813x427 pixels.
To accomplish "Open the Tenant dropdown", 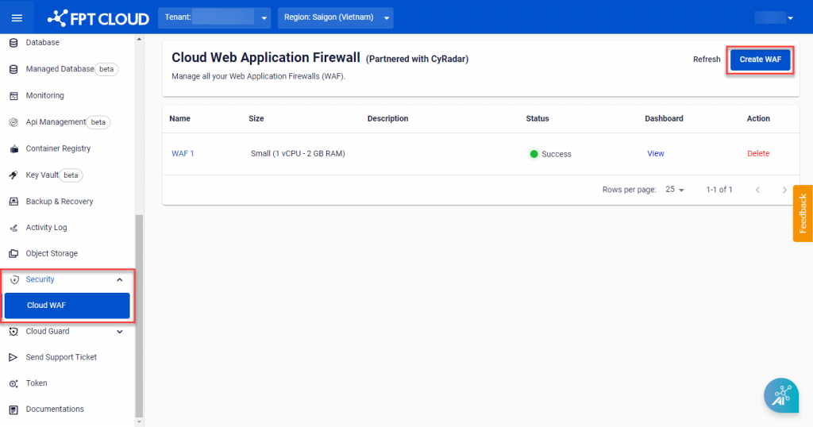I will [214, 17].
